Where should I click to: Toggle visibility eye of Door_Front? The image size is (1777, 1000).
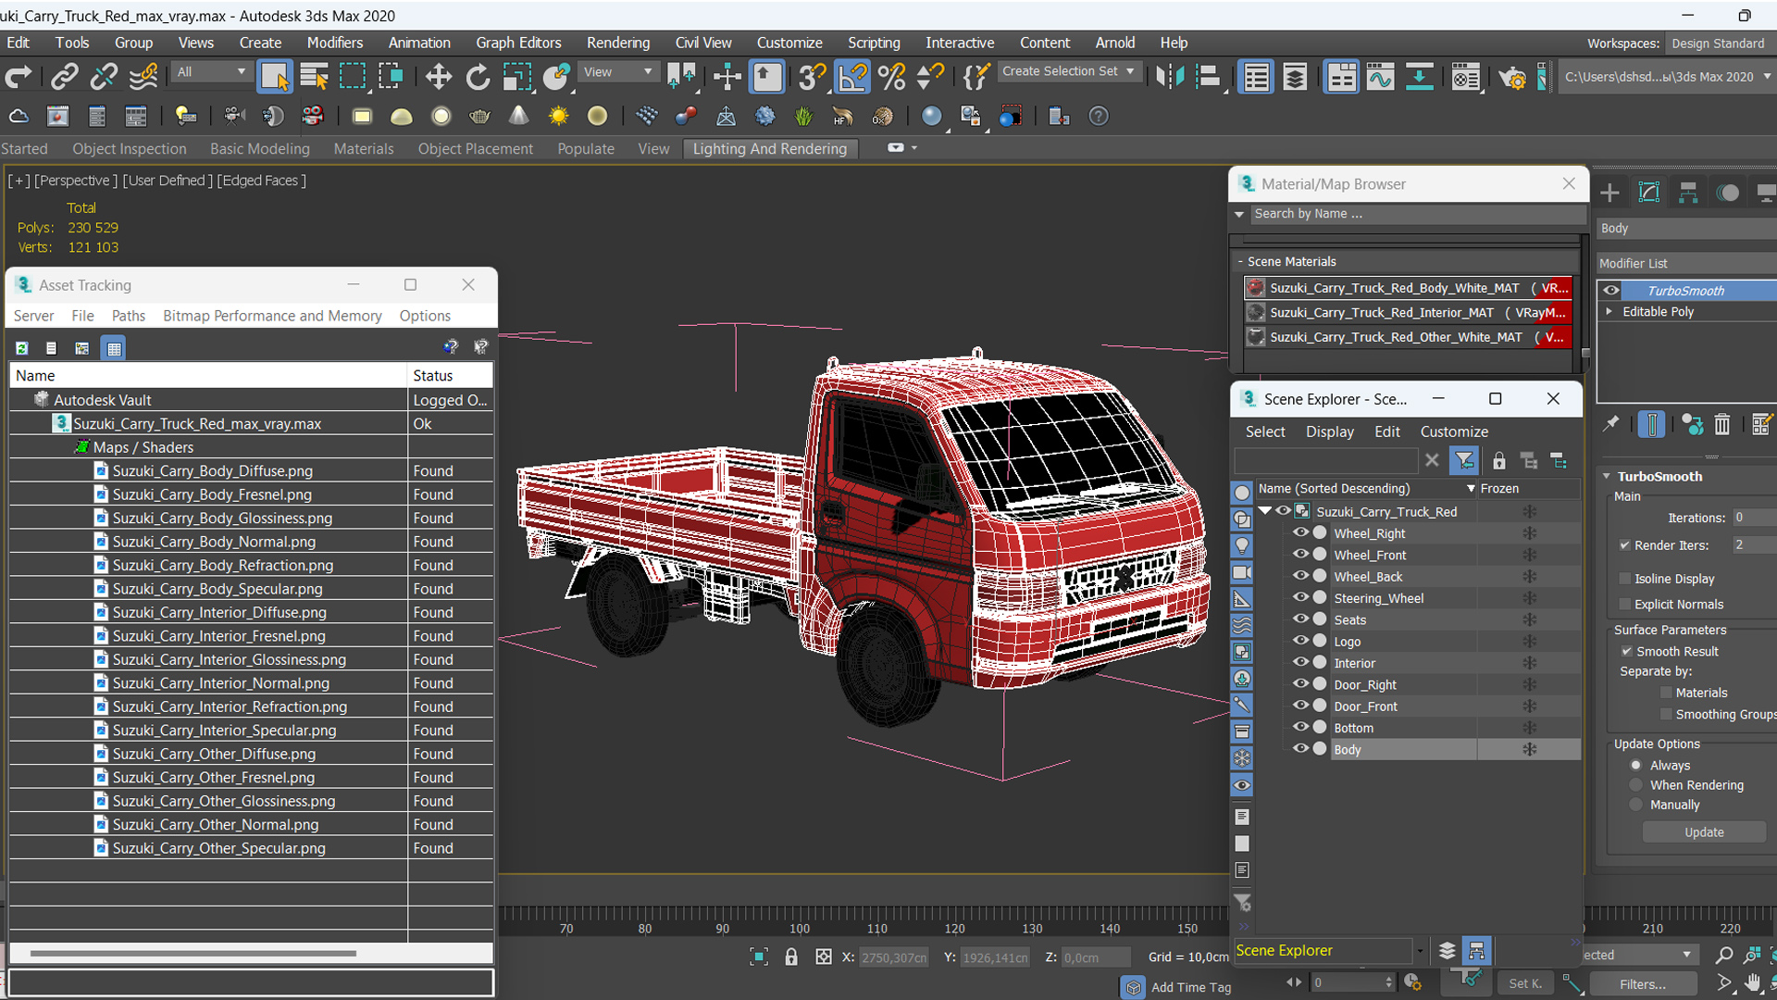[x=1300, y=706]
